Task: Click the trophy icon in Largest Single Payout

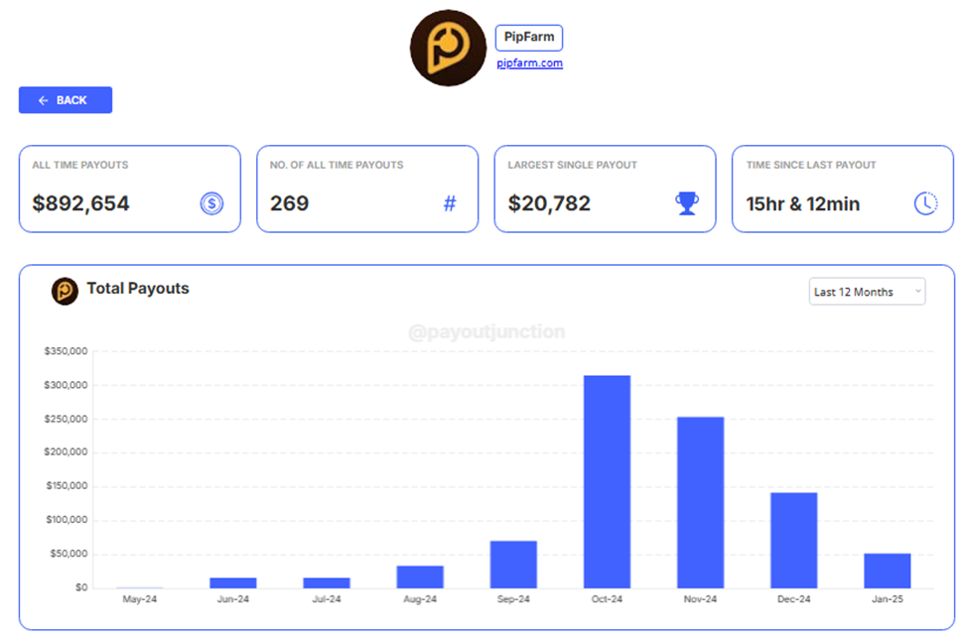Action: tap(687, 203)
